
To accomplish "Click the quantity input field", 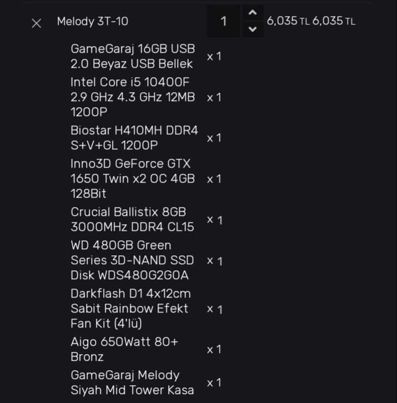I will (224, 22).
